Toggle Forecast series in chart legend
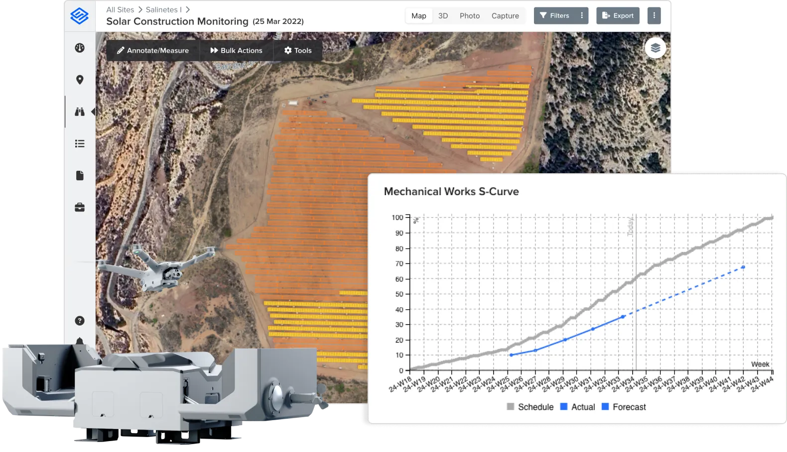 [624, 407]
